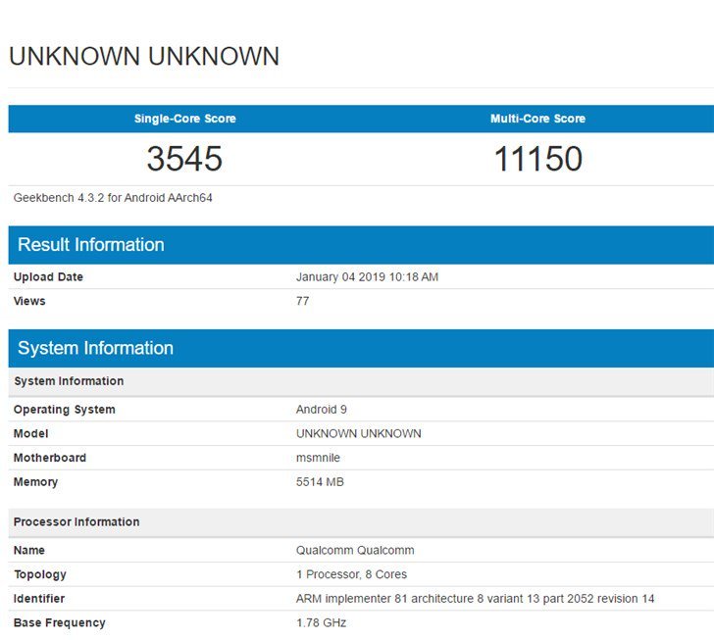Click the Qualcomm Qualcomm processor name
Screen dimensions: 714x640
[355, 550]
